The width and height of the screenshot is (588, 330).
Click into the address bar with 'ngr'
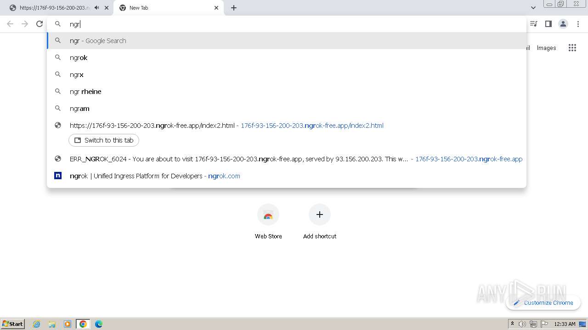[287, 24]
